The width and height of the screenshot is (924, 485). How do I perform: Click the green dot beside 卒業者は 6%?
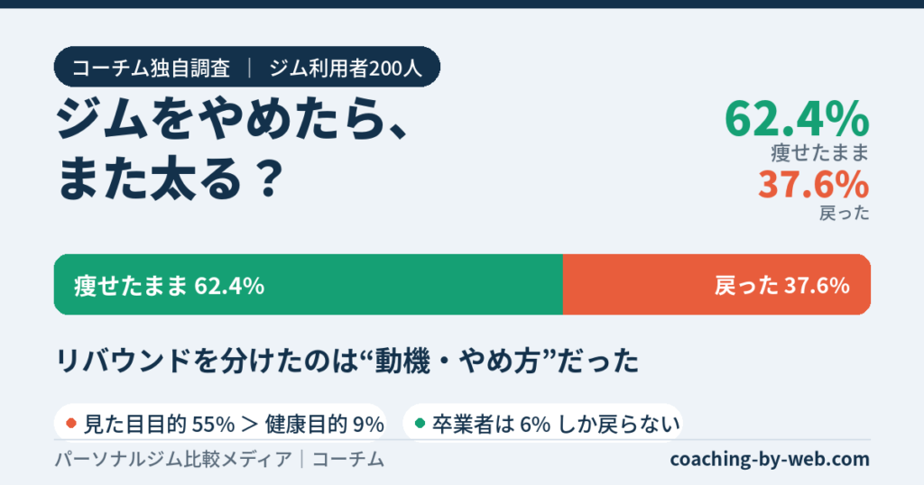click(x=420, y=423)
